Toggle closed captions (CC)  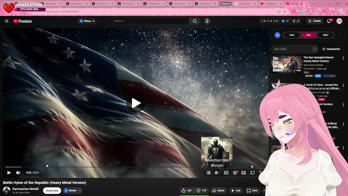(x=226, y=173)
